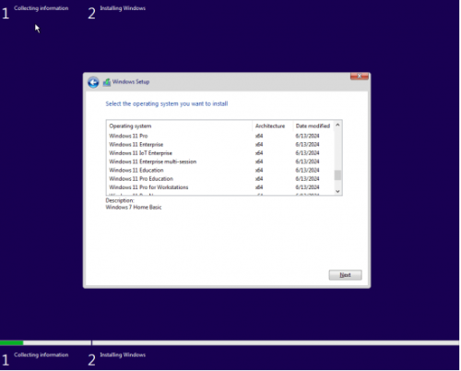
Task: Click the scroll down arrow of OS list
Action: (337, 191)
